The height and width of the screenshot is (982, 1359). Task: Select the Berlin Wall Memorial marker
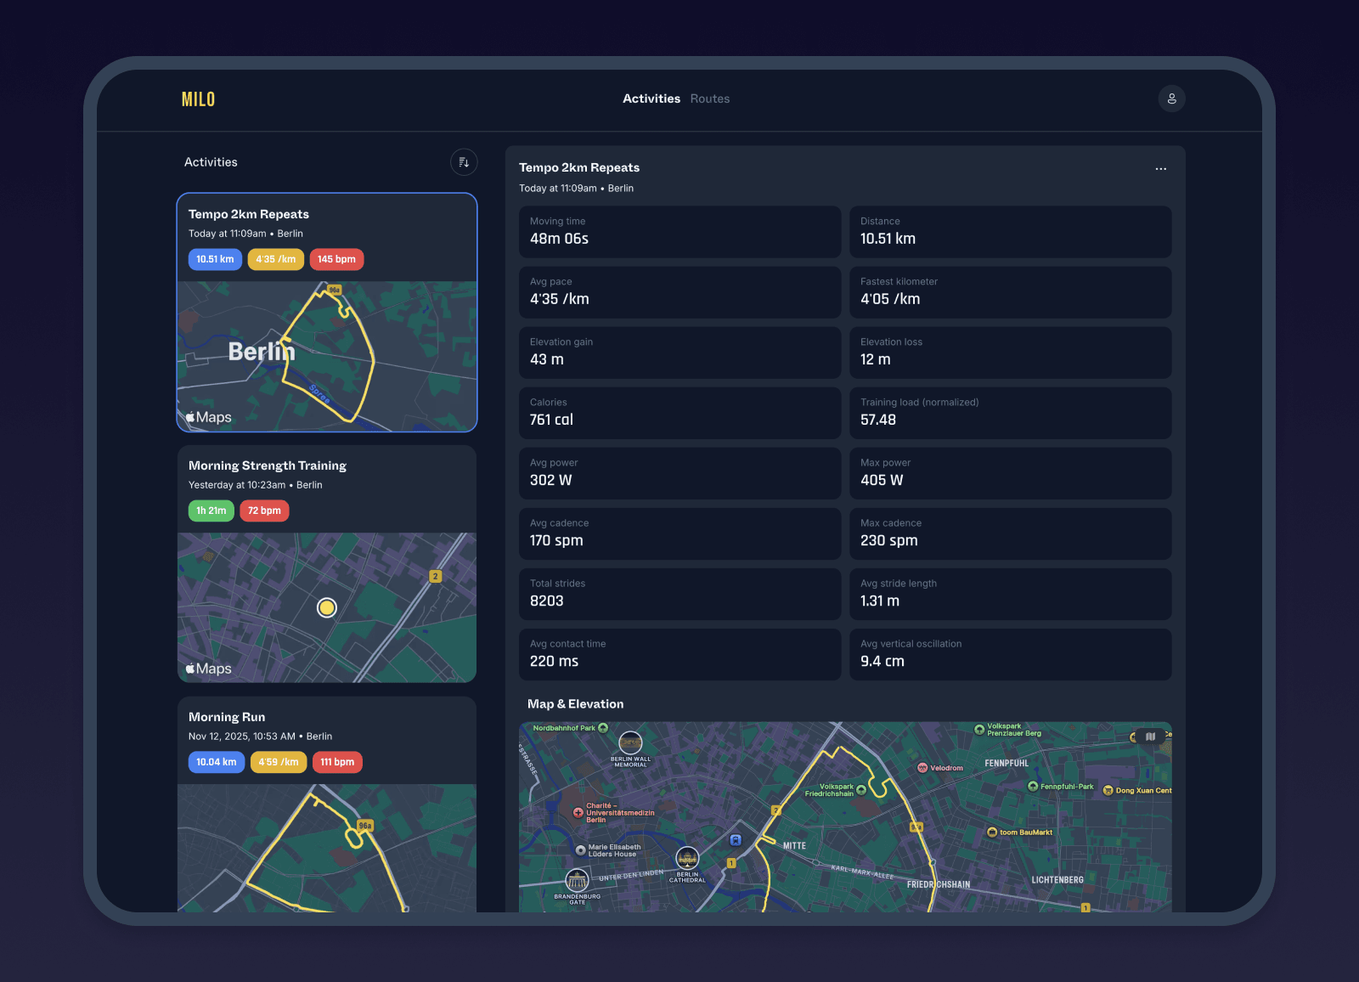[630, 742]
